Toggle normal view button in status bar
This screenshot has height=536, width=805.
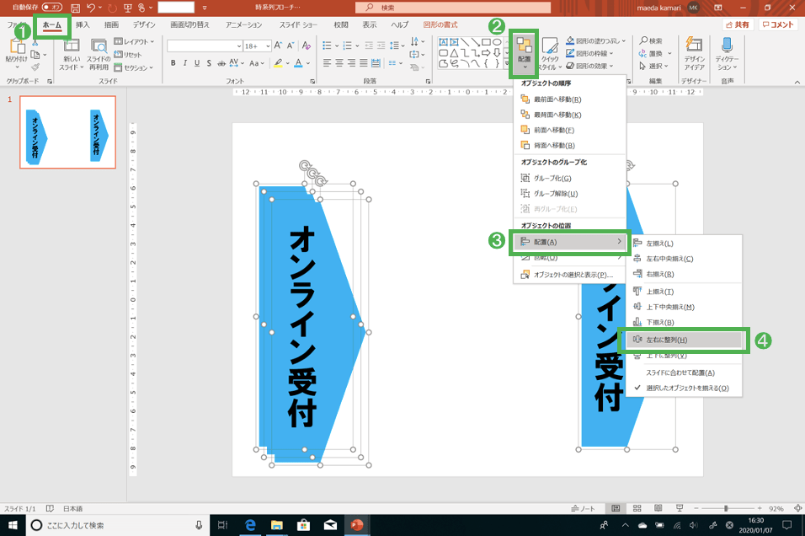tap(615, 508)
